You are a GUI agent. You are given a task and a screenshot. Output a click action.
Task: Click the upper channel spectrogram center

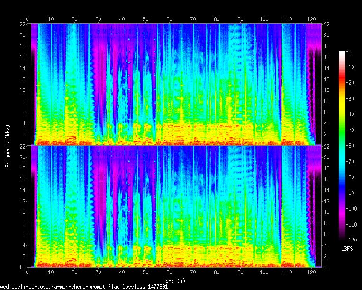coord(174,84)
